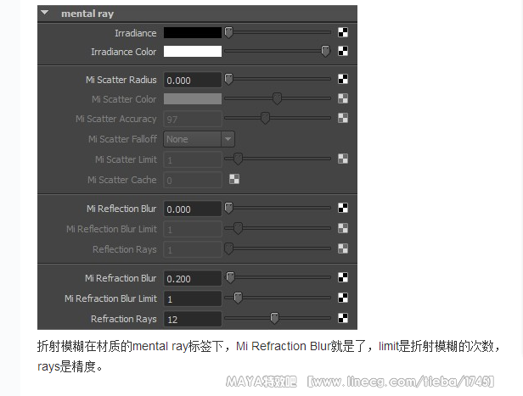The height and width of the screenshot is (396, 523).
Task: Click the Irradiance Color slider handle
Action: pos(325,51)
